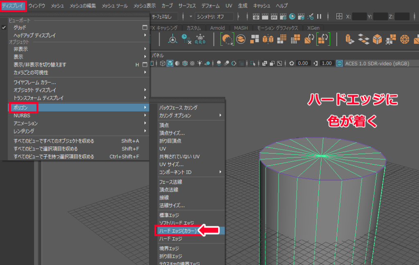Switch to the MASH shelf tab

click(x=241, y=28)
